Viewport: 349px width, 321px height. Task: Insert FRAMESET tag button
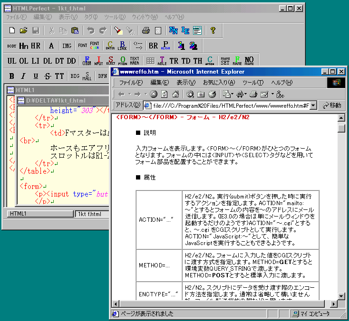tap(225, 61)
